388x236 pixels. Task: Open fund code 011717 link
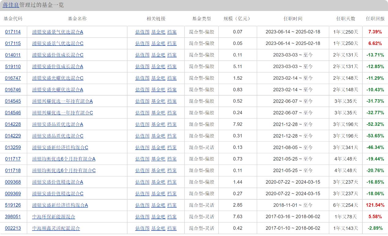click(13, 159)
